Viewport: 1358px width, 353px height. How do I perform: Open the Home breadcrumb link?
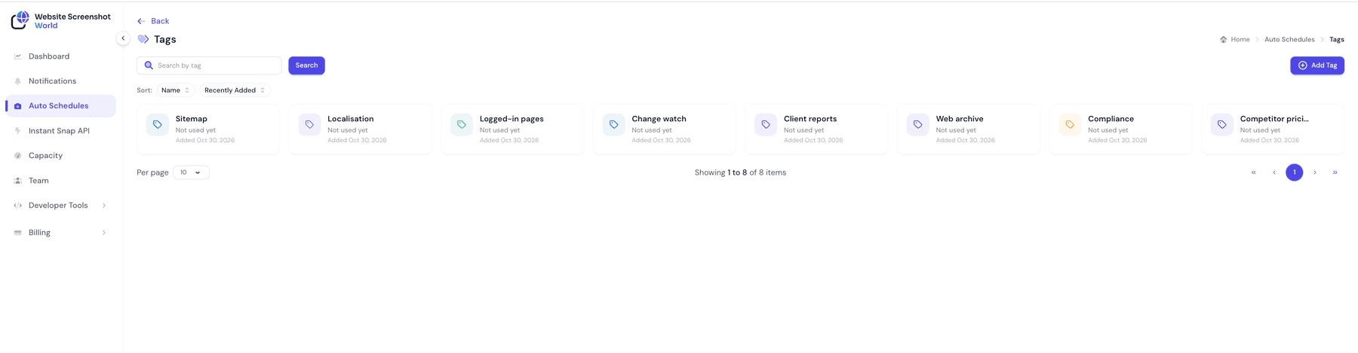coord(1240,39)
